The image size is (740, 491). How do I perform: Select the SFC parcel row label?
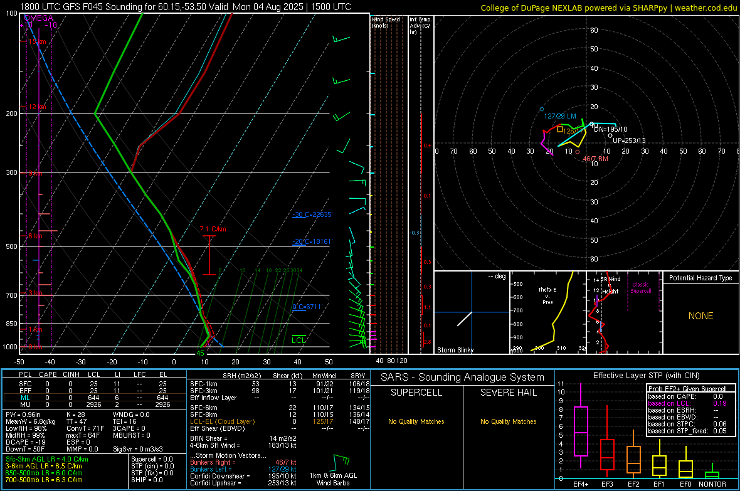tap(25, 384)
